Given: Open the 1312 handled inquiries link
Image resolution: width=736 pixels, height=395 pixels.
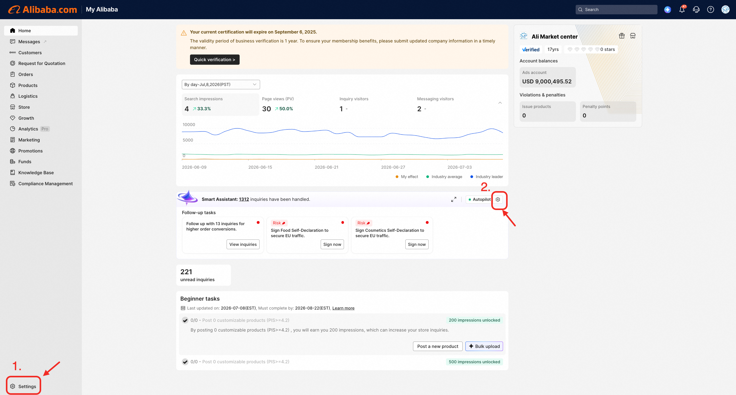Looking at the screenshot, I should (244, 200).
